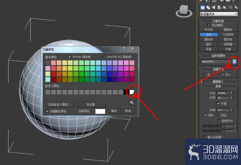Open the 标准基本体 dropdown

point(219,14)
